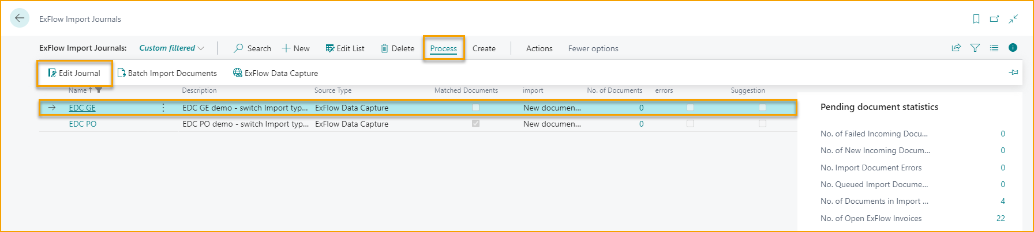Toggle Matched Documents checkbox for EDC PO
The image size is (1034, 232).
475,124
